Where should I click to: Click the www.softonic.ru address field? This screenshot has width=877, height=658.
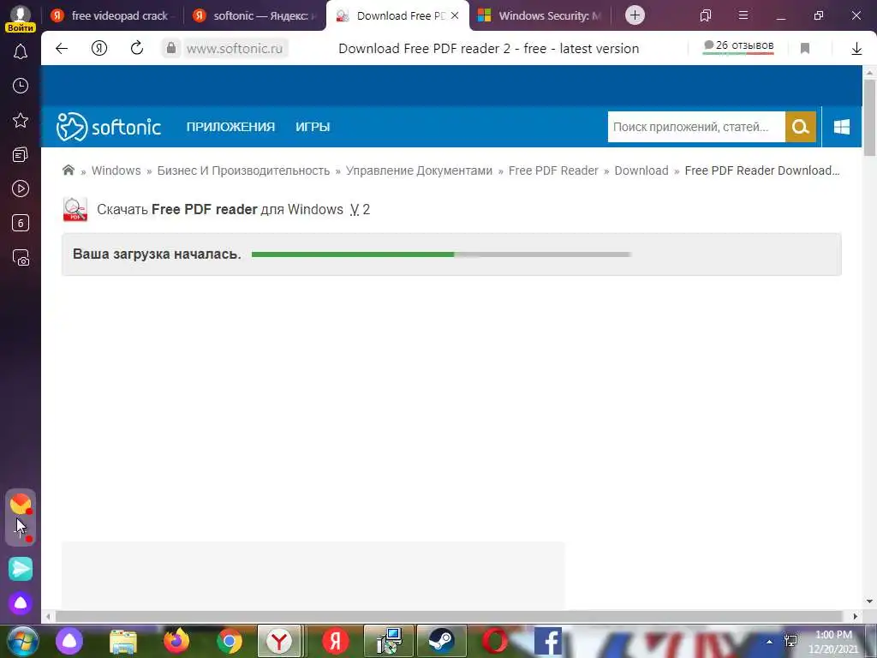235,49
